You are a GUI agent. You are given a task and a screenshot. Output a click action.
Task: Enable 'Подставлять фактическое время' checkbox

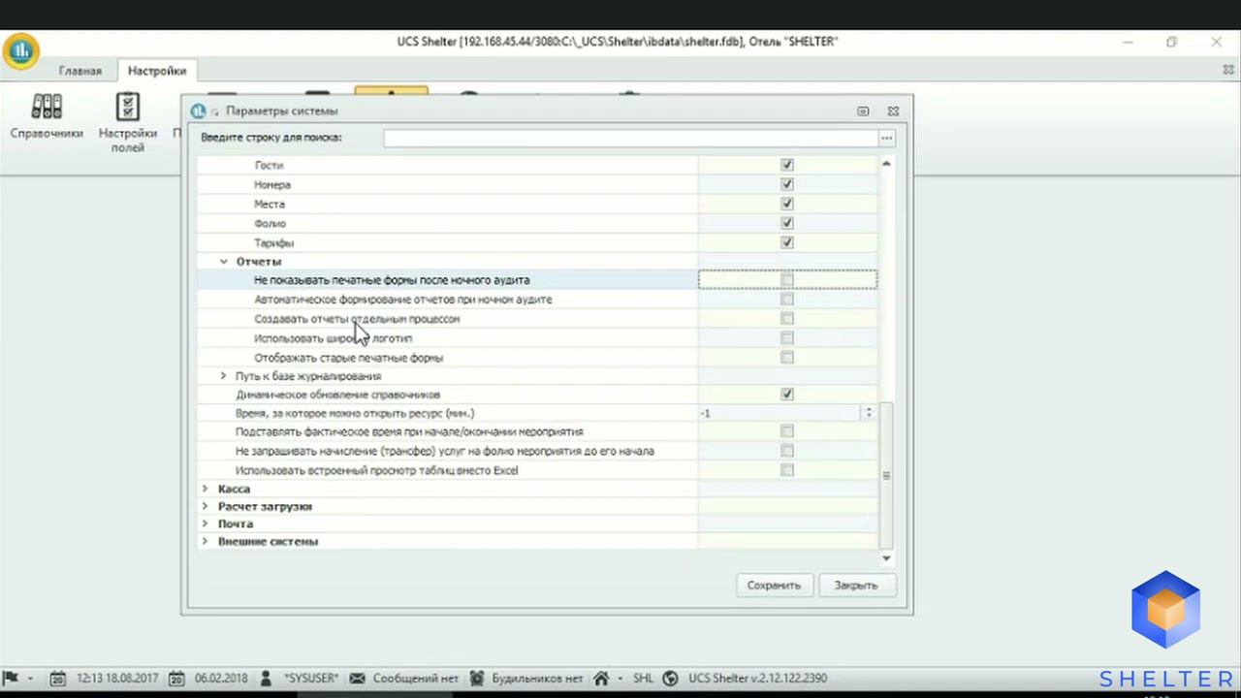pos(787,431)
